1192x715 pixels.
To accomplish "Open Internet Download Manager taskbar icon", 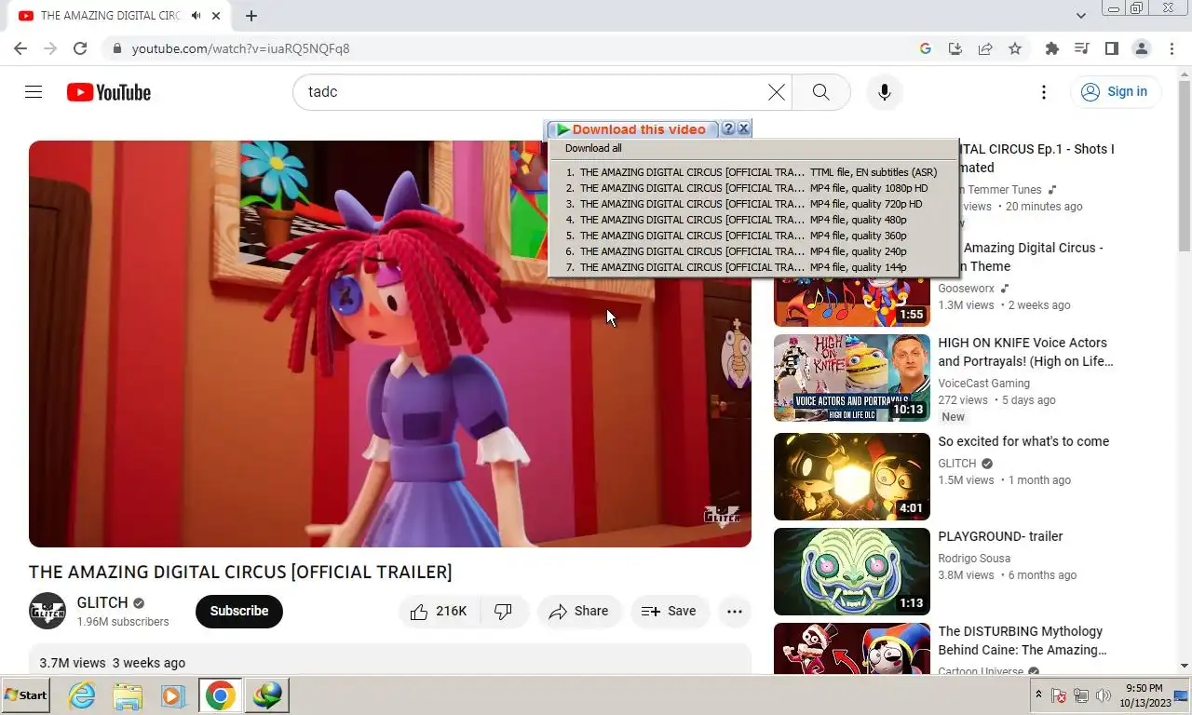I will point(267,695).
